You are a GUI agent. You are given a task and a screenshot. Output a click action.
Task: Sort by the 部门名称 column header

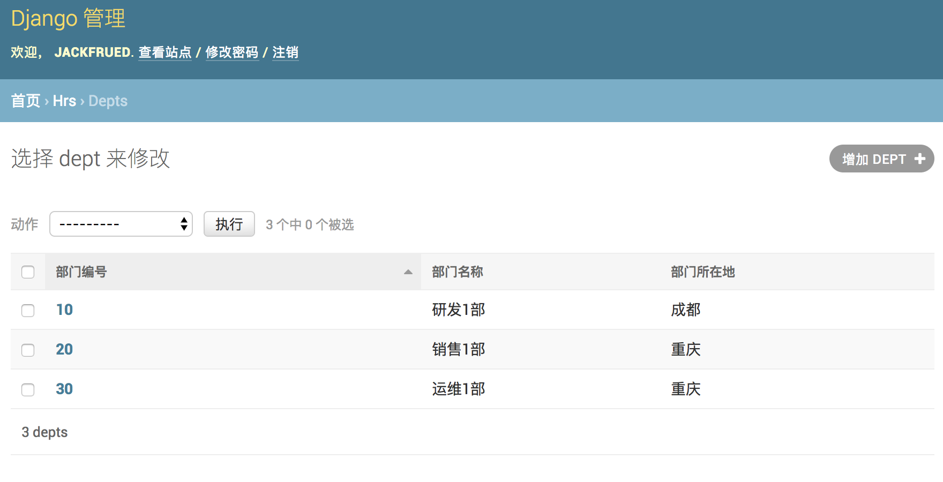458,272
